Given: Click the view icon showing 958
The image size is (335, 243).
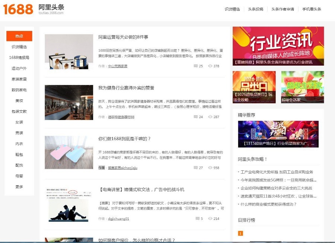Looking at the screenshot, I should pos(210,168).
